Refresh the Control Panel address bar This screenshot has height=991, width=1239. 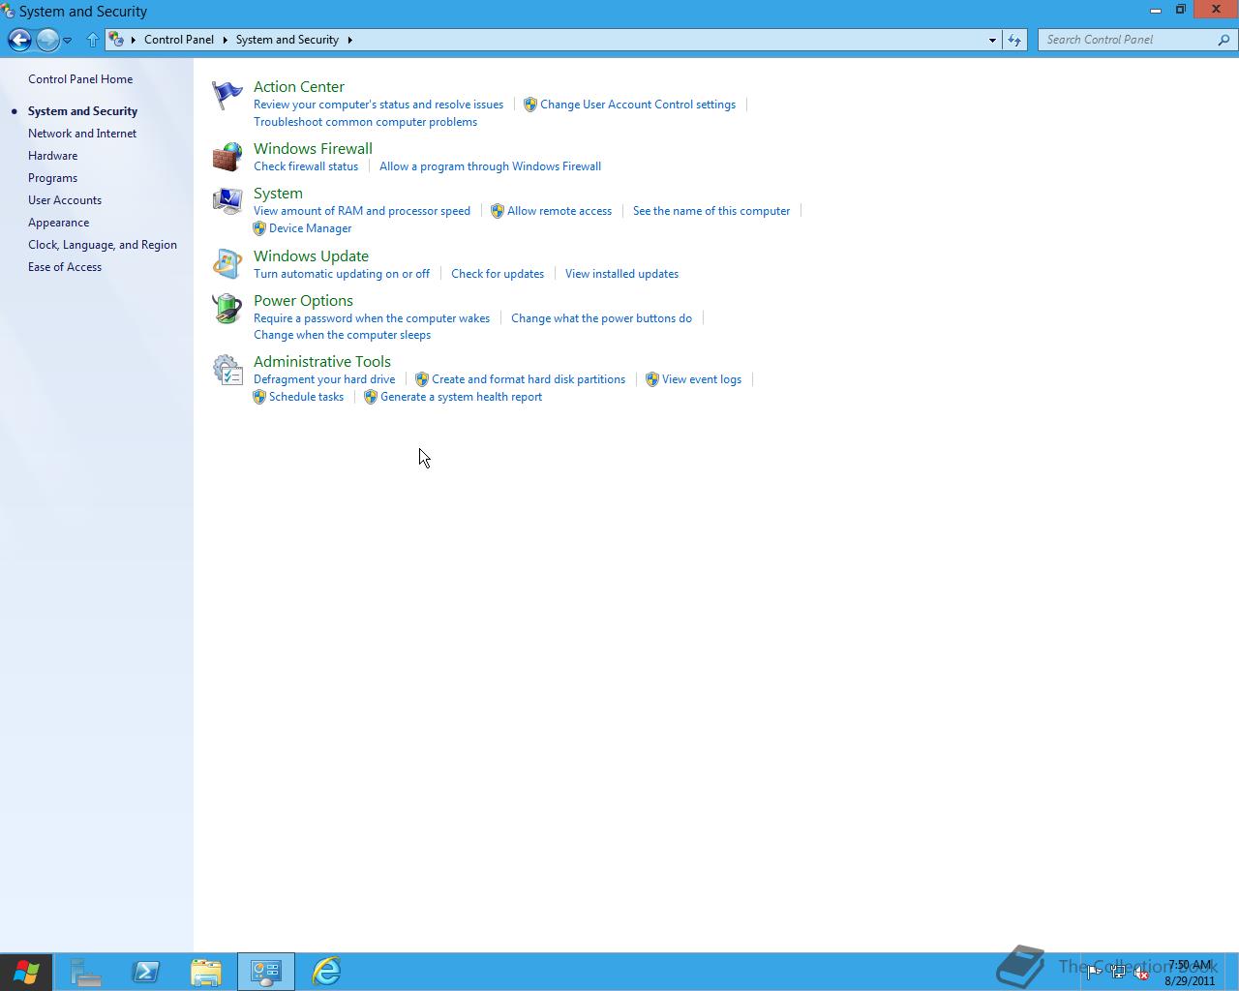[1013, 40]
